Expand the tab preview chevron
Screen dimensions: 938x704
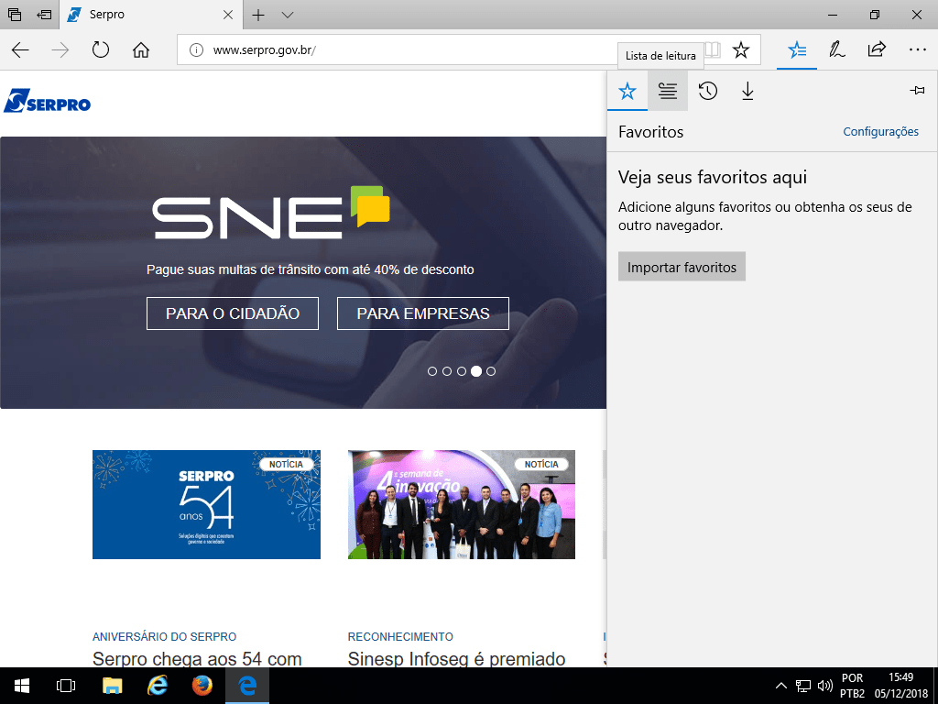coord(288,15)
